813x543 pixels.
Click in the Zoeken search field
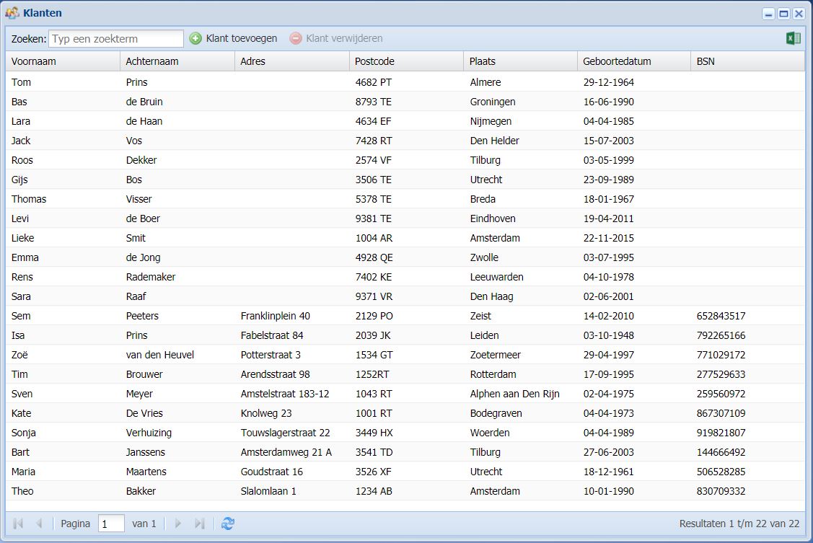tap(116, 38)
